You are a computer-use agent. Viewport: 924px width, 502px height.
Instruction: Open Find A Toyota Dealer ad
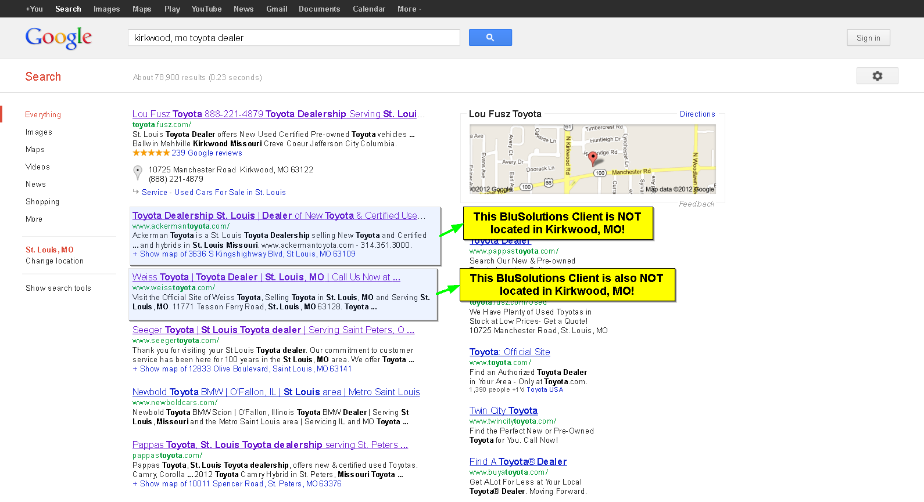[x=518, y=462]
